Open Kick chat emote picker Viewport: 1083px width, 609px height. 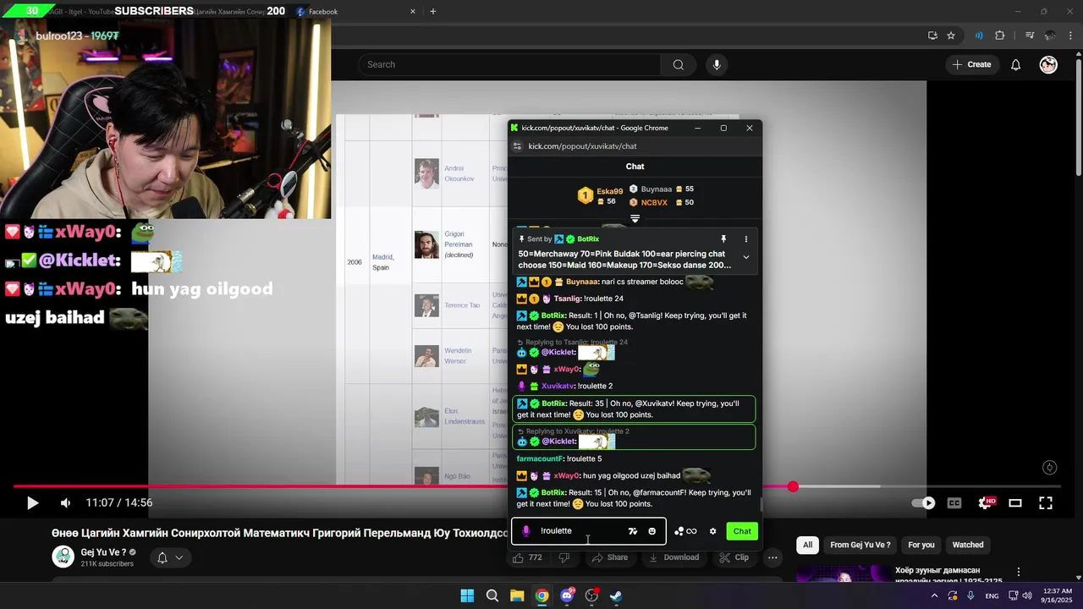(x=651, y=531)
